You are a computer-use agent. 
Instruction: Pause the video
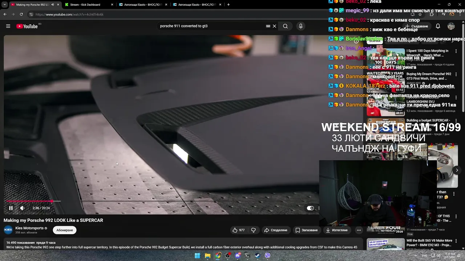(11, 208)
